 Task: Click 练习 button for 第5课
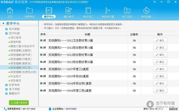pyautogui.click(x=160, y=69)
